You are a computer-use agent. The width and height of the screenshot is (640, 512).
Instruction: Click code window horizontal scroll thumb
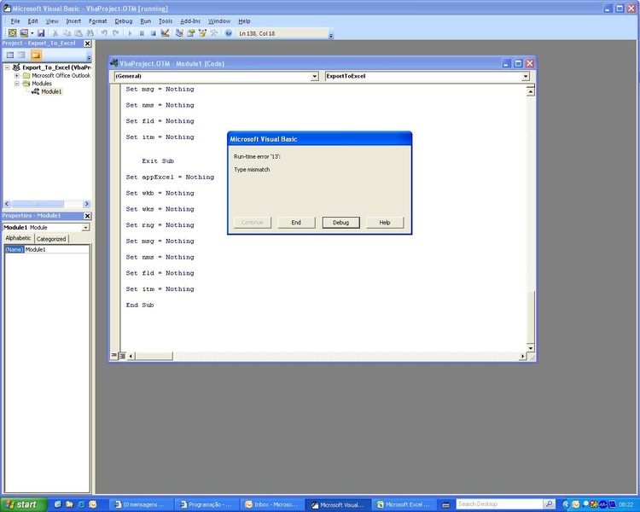(154, 356)
